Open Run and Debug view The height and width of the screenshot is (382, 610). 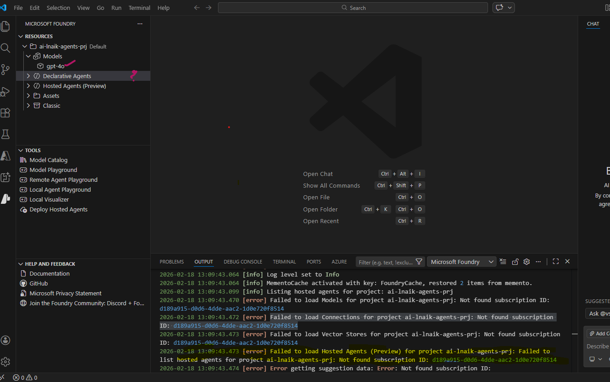(5, 91)
